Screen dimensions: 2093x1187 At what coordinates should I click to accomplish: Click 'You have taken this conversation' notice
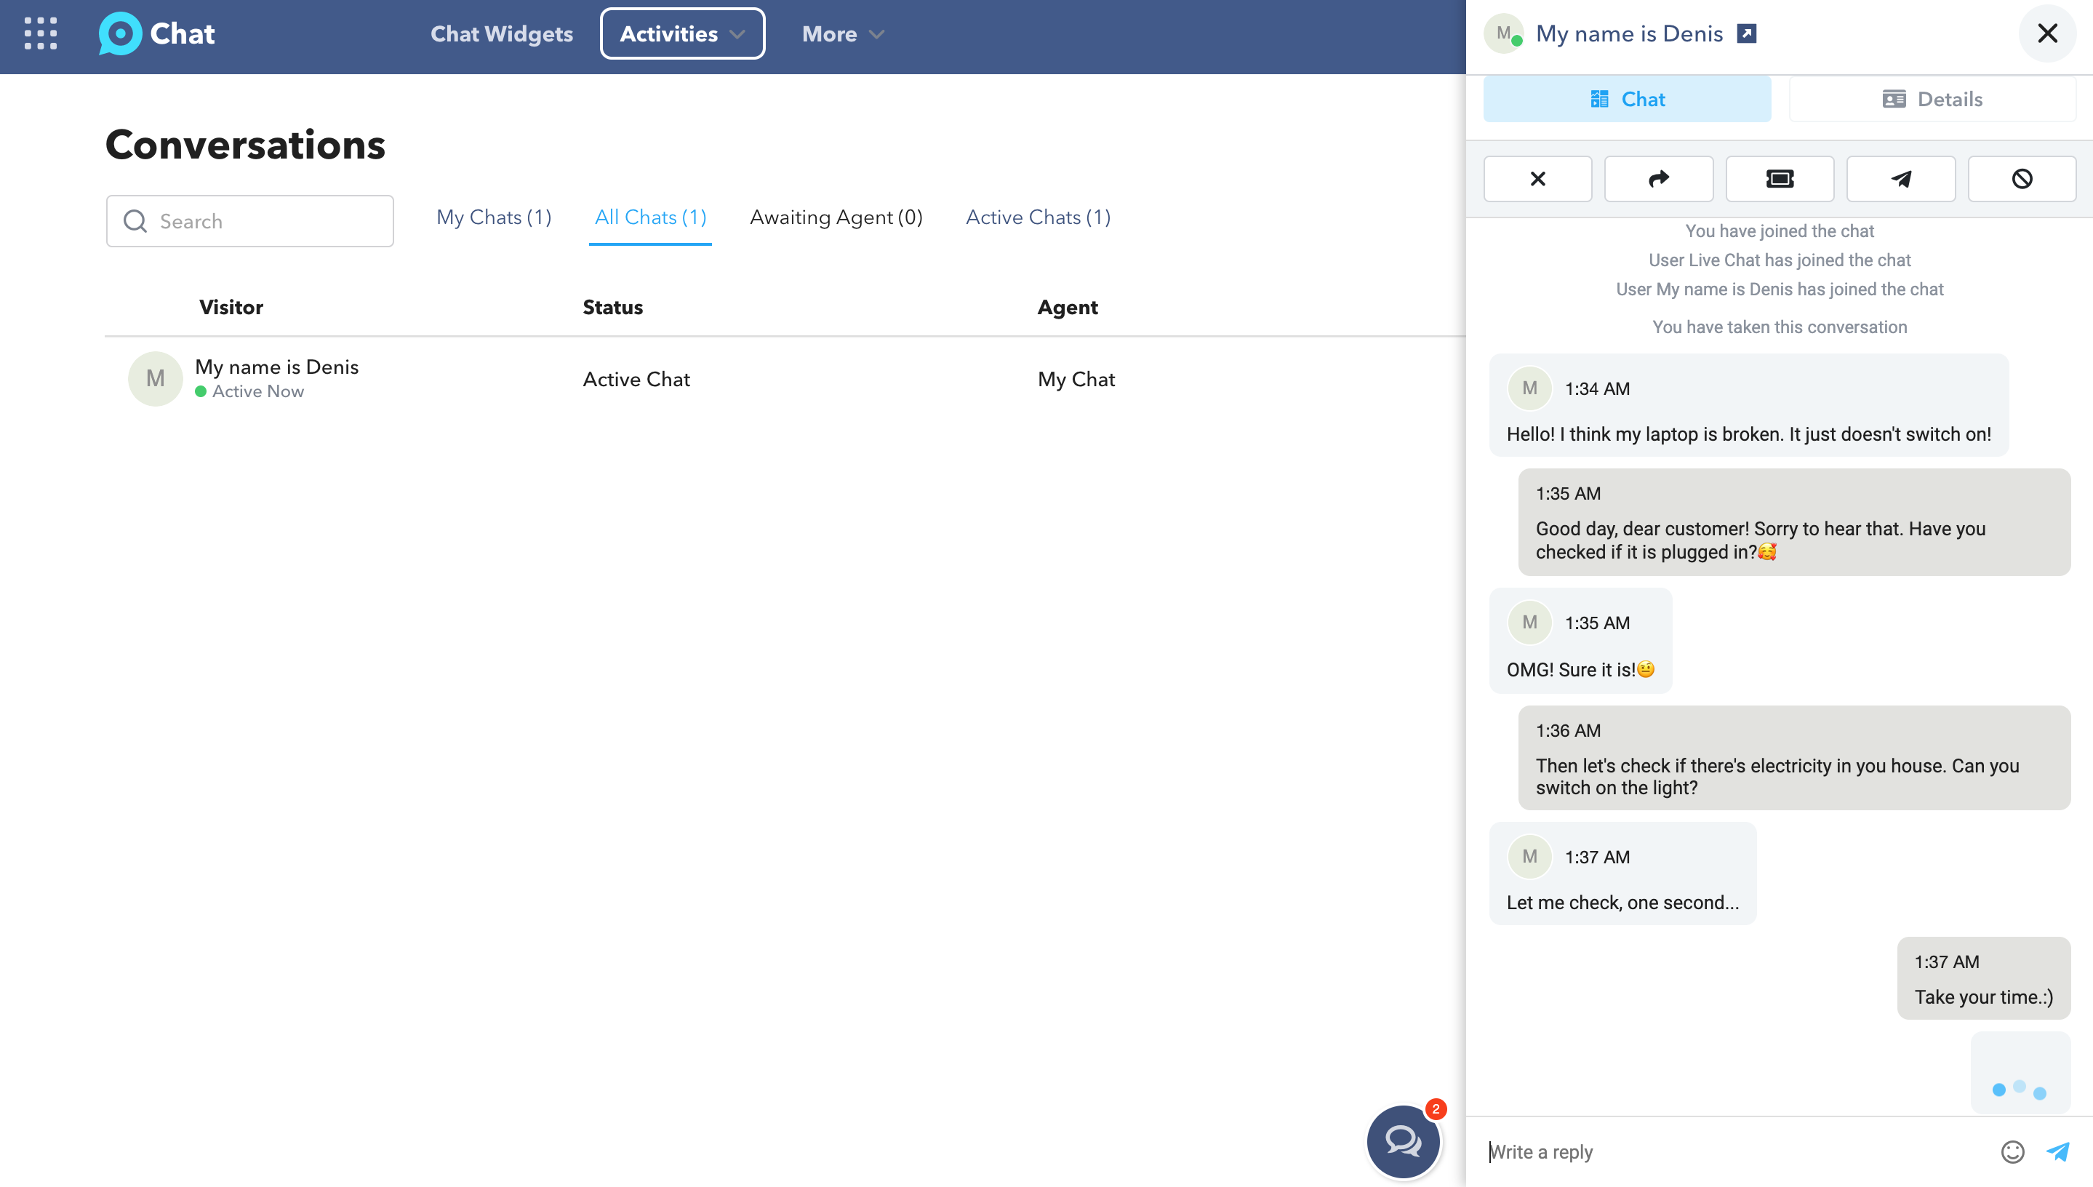pyautogui.click(x=1780, y=327)
